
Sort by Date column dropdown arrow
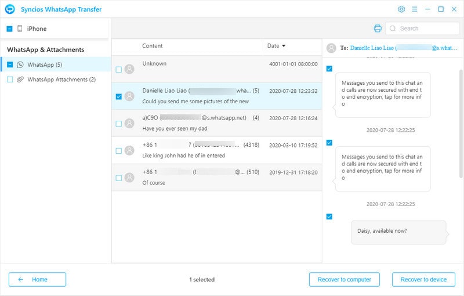click(x=284, y=46)
